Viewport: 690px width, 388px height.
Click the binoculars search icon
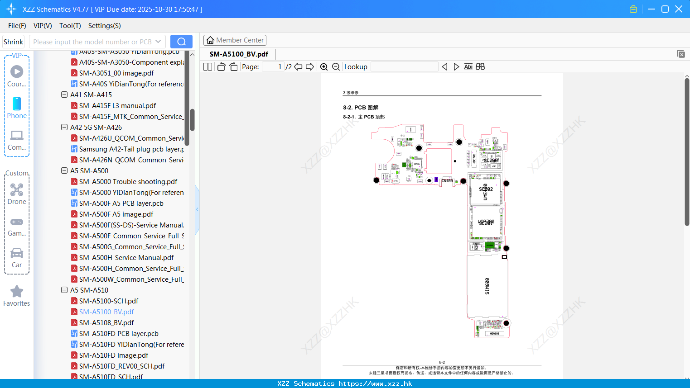coord(480,67)
